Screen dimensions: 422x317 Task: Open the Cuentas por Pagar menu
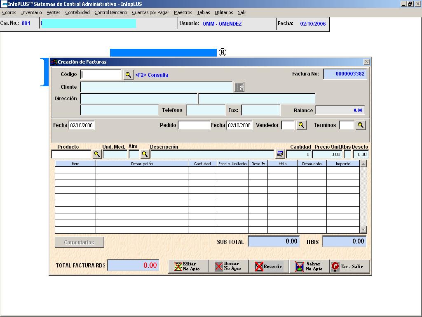pyautogui.click(x=150, y=12)
